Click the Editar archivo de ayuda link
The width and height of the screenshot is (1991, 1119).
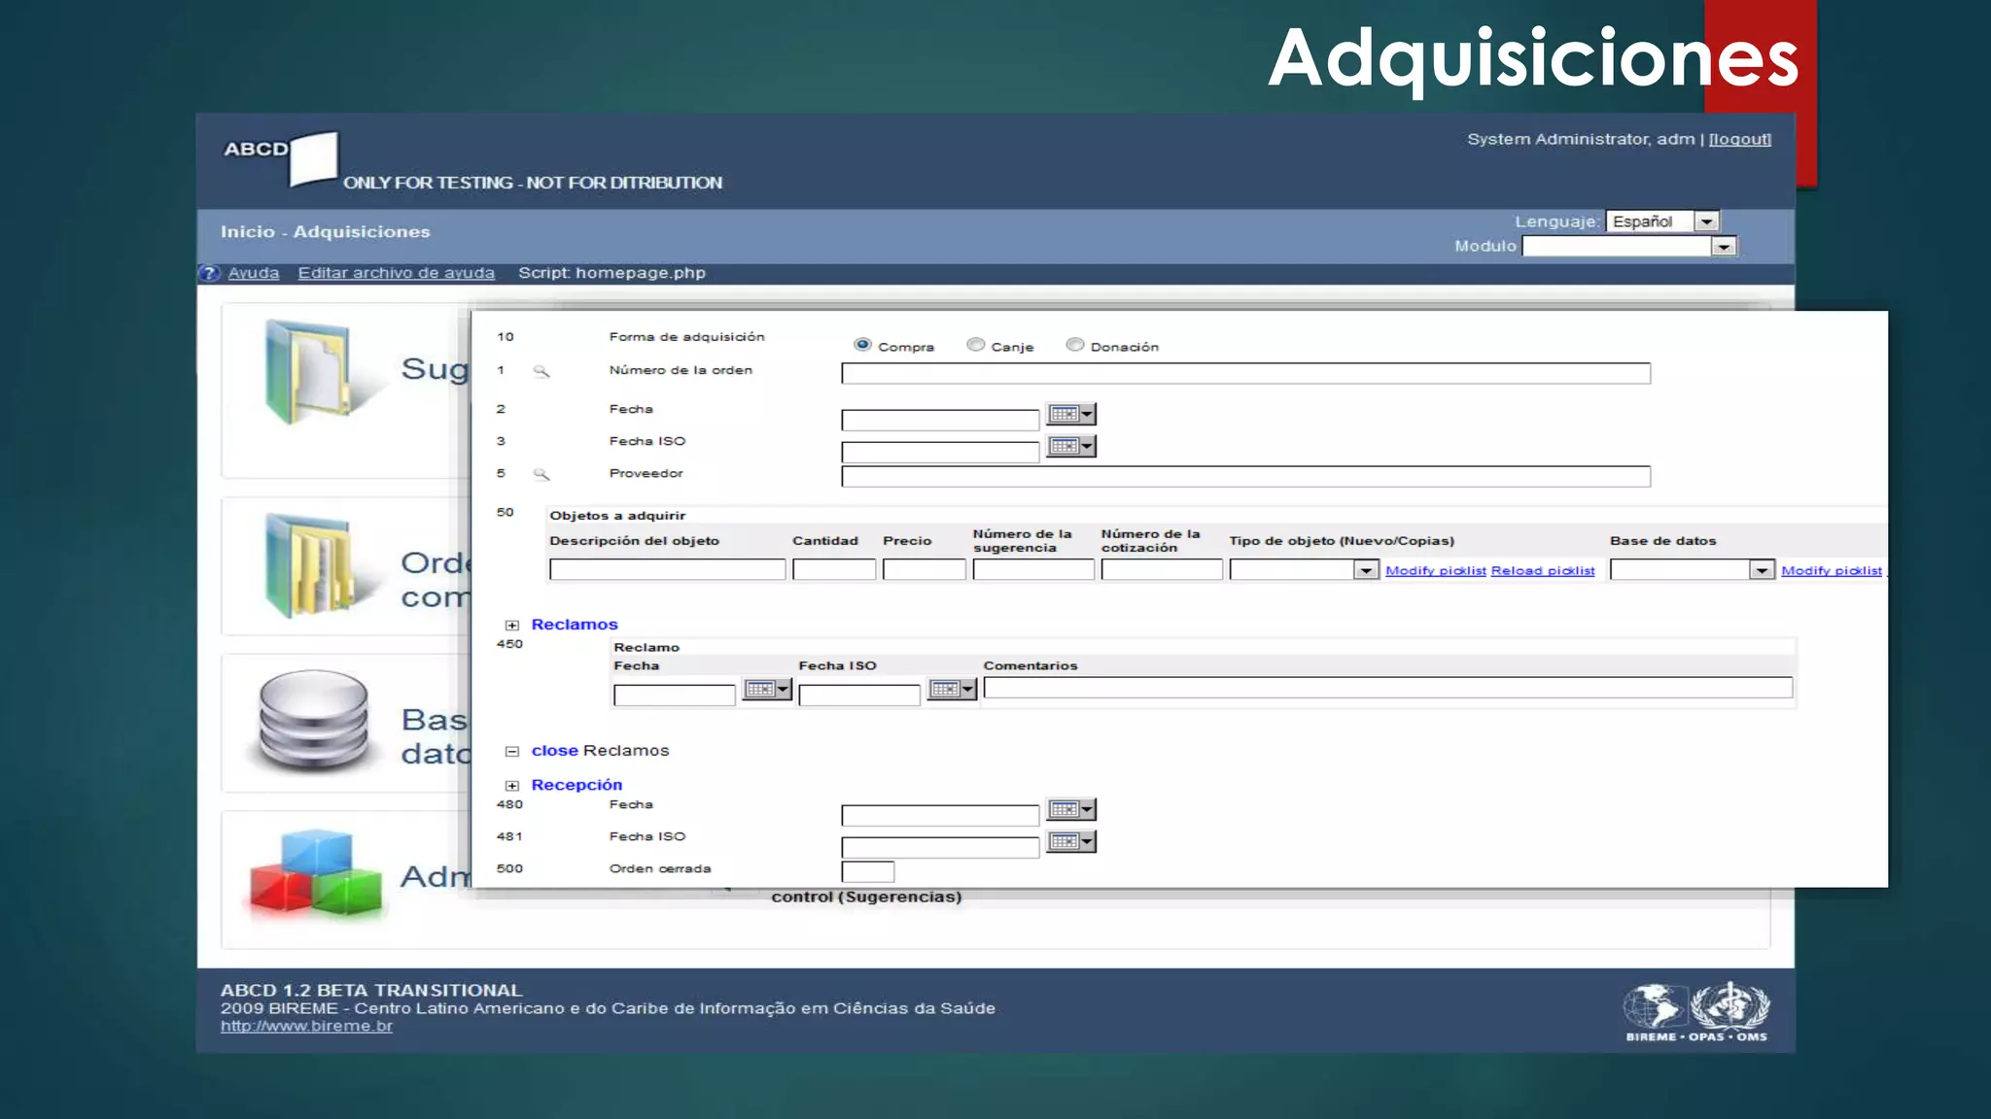(x=396, y=274)
